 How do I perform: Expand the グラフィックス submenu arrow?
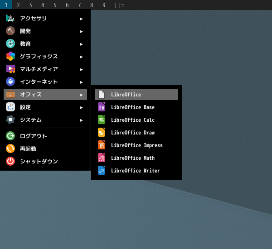tap(81, 57)
